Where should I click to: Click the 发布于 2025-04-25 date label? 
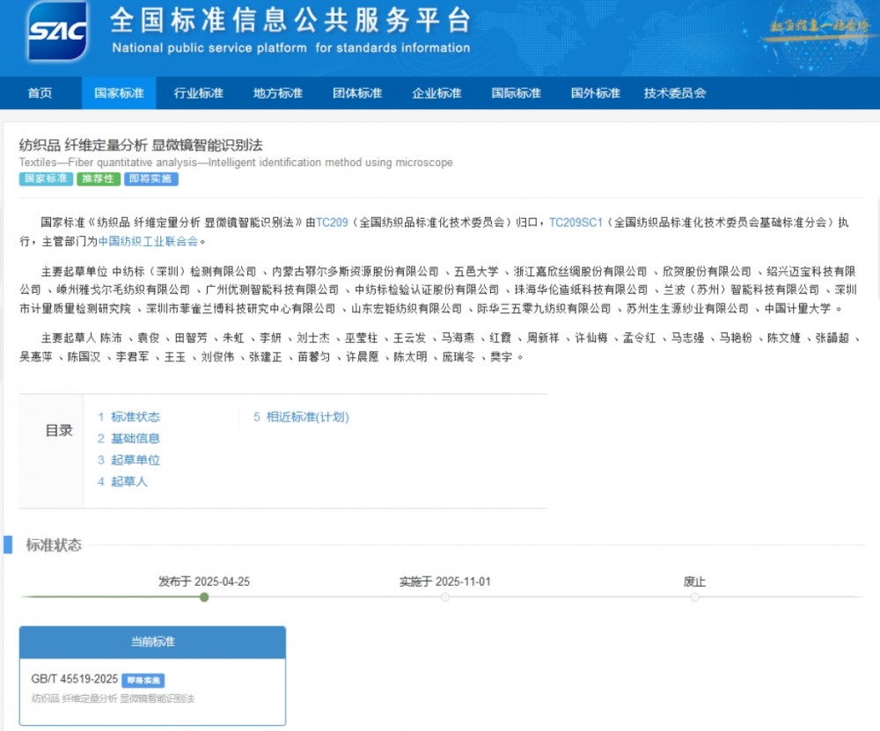[x=204, y=581]
